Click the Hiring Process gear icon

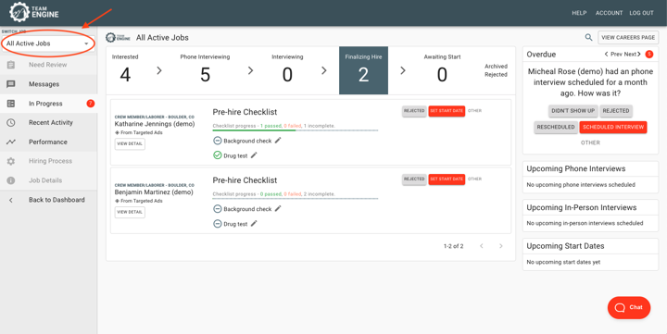point(11,161)
